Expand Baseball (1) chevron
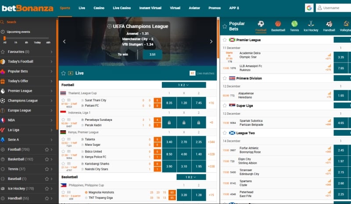Screen dimensions: 351x204 pyautogui.click(x=51, y=179)
